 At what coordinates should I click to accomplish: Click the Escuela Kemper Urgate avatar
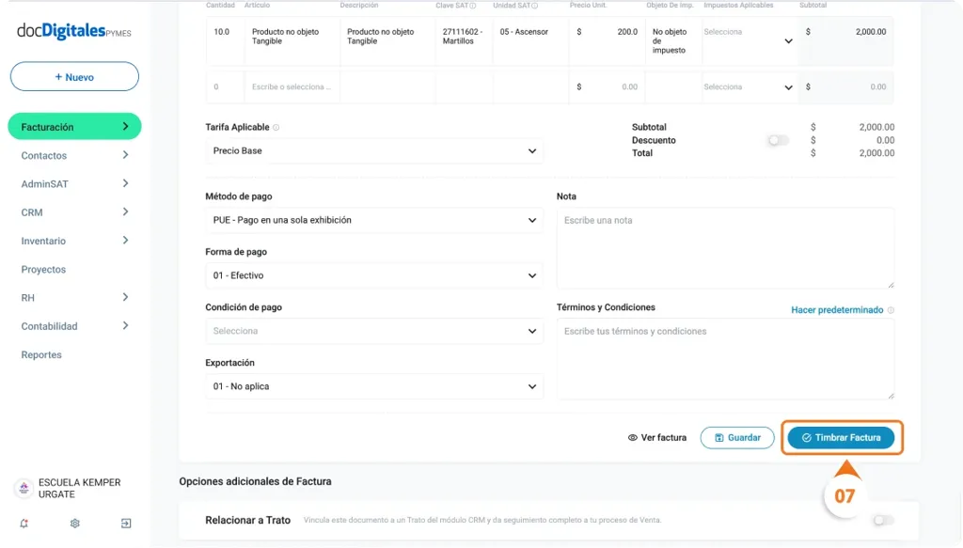[x=24, y=489]
